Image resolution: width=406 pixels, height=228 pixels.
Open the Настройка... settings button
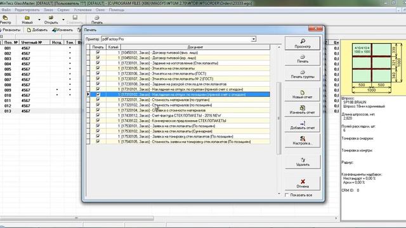303,141
